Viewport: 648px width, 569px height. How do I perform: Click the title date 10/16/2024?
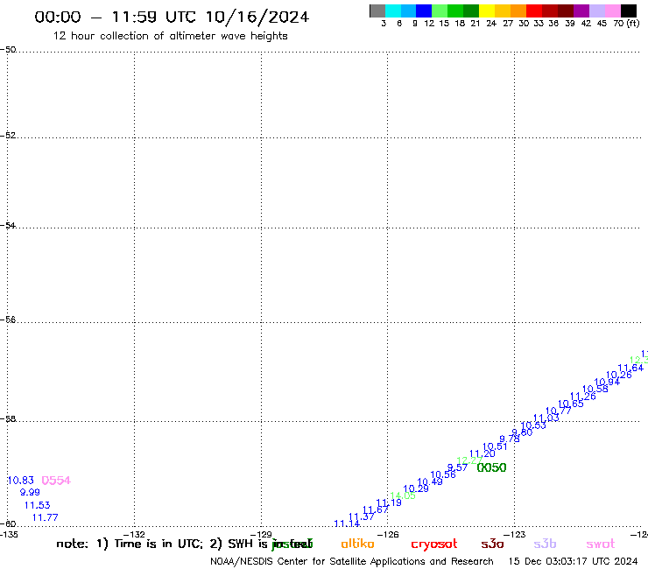pyautogui.click(x=257, y=17)
